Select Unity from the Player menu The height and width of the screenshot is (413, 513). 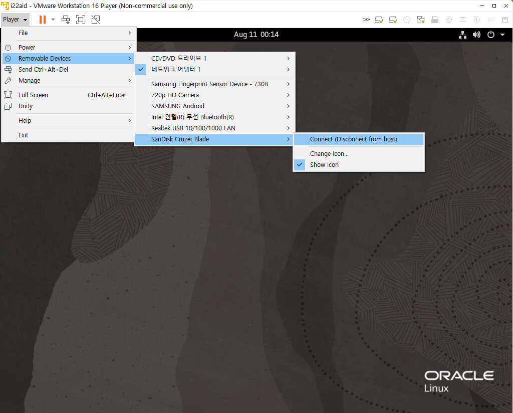[68, 106]
